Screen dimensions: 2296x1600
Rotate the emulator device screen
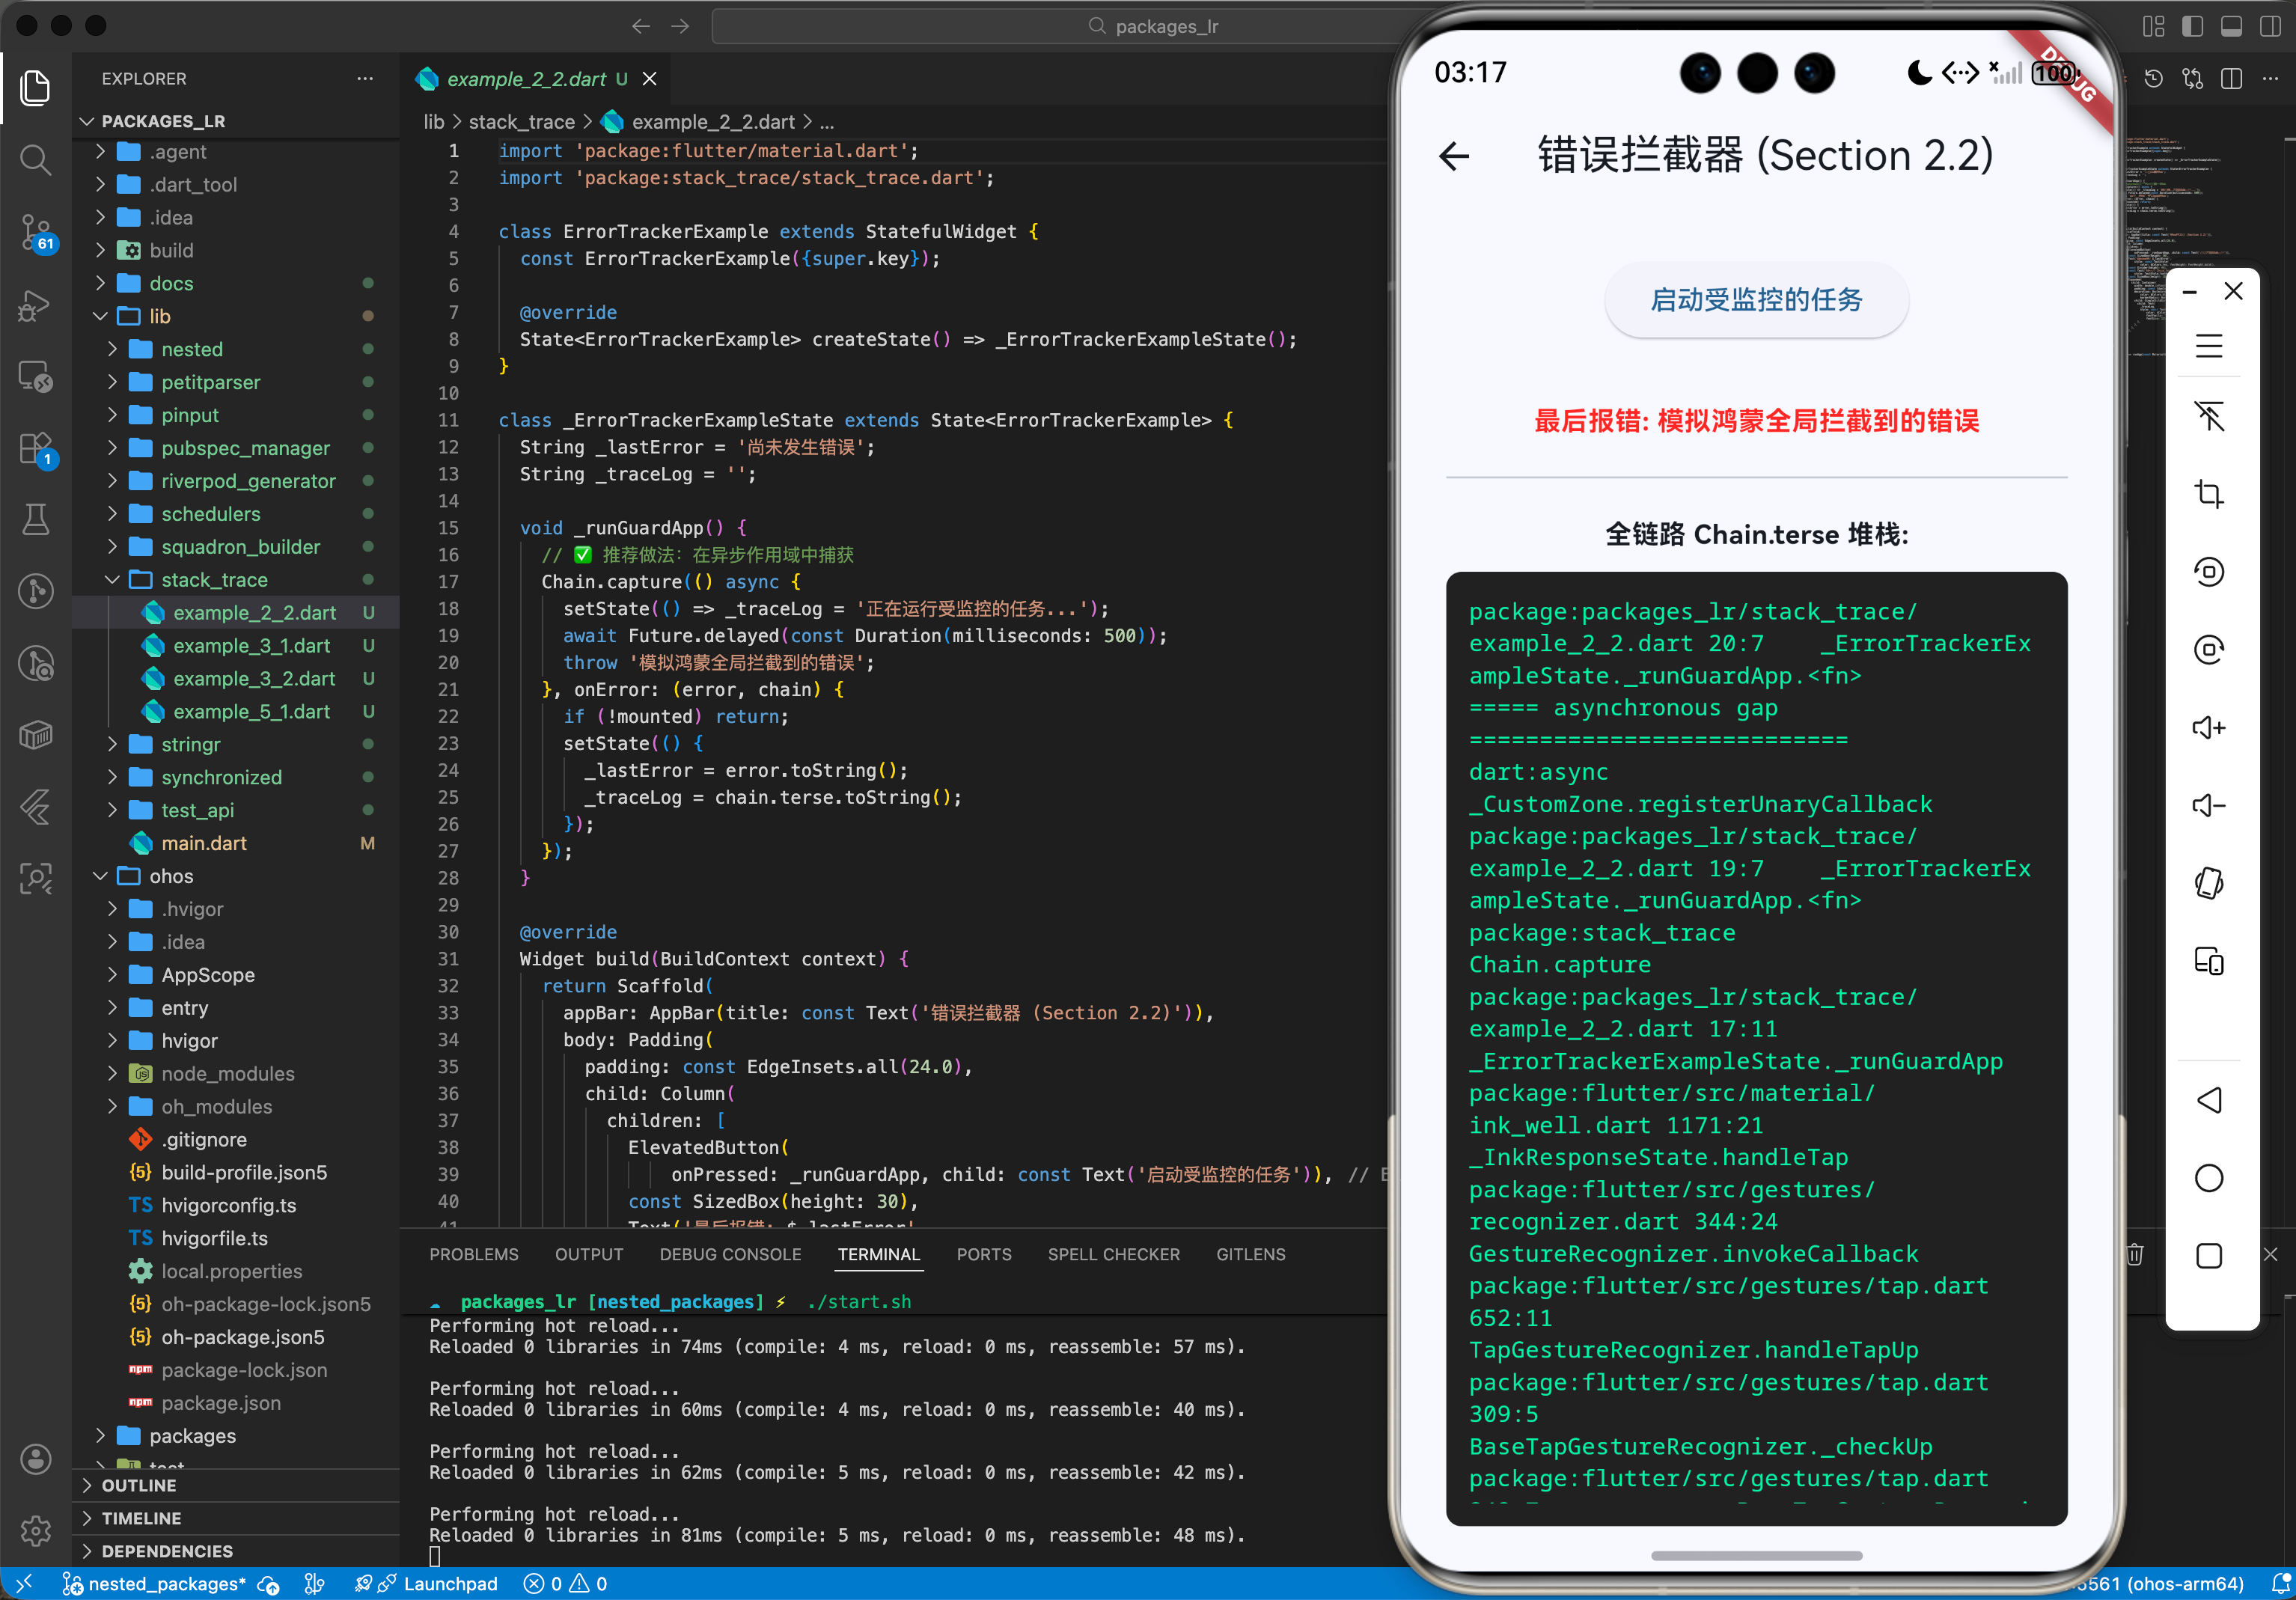point(2209,883)
